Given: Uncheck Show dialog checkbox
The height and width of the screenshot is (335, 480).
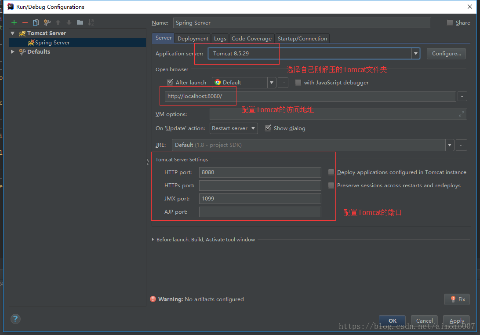Looking at the screenshot, I should [268, 128].
